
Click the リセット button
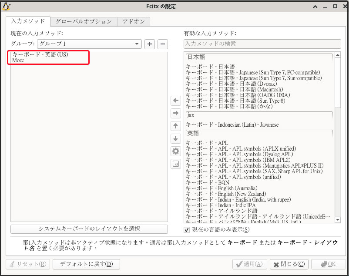[28, 264]
